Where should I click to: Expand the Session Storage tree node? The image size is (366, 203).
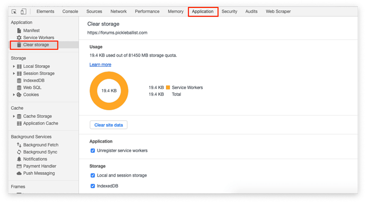coord(14,74)
